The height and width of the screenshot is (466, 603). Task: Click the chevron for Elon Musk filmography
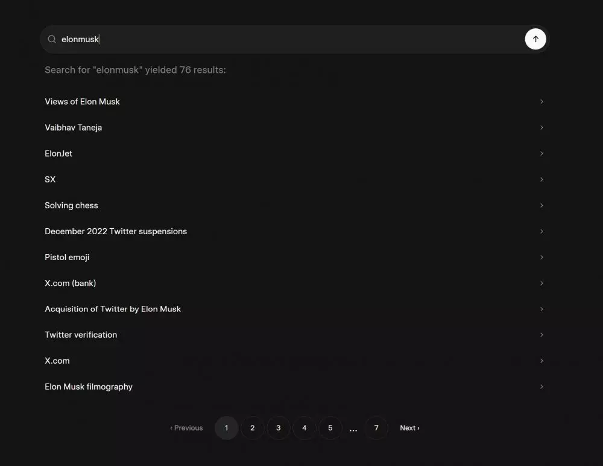pyautogui.click(x=541, y=387)
